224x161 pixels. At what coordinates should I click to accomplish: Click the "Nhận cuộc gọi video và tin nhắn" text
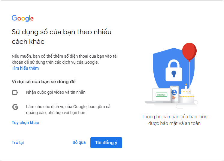pyautogui.click(x=56, y=92)
